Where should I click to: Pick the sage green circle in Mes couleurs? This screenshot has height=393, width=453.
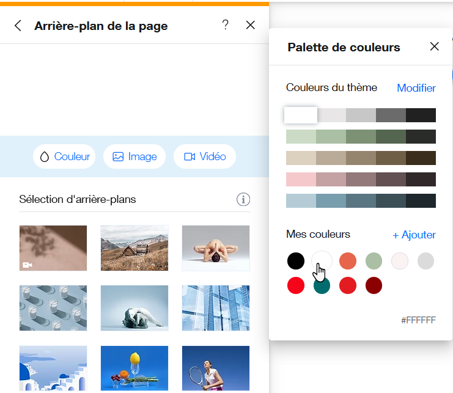[x=374, y=261]
